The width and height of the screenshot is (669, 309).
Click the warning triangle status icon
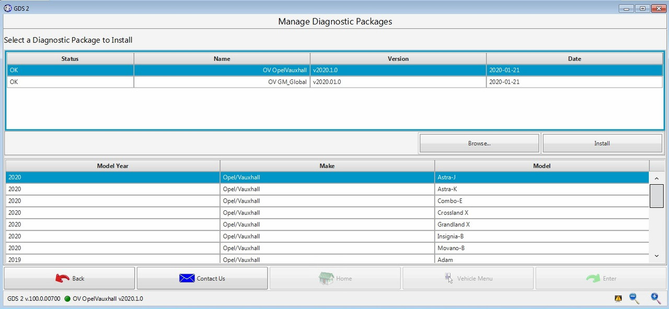(618, 299)
